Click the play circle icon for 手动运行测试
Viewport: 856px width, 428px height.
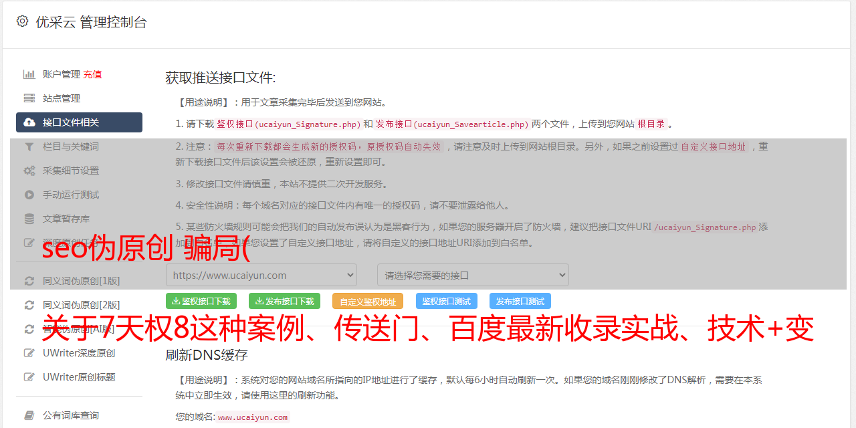click(29, 195)
